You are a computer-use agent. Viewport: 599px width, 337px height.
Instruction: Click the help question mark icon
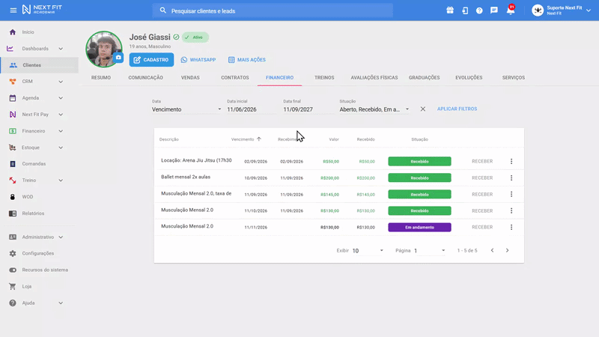(479, 10)
